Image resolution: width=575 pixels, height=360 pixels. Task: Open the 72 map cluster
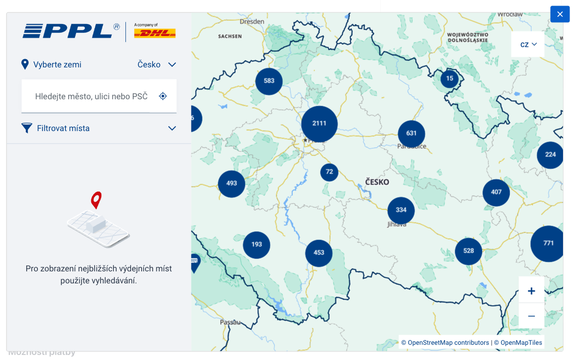point(329,172)
